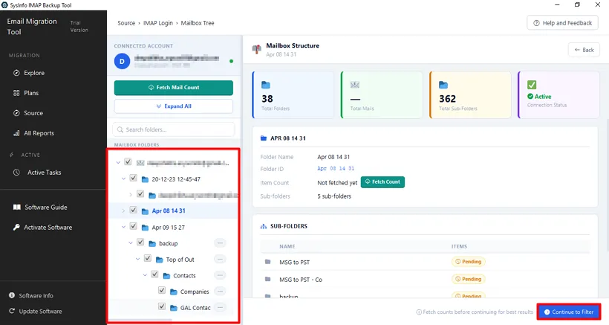Click the MSG to PST - Co folder icon
The width and height of the screenshot is (609, 325).
(267, 279)
